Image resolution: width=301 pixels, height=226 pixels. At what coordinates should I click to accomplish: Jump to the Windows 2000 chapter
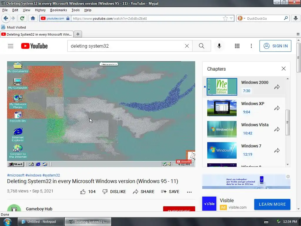[x=244, y=87]
